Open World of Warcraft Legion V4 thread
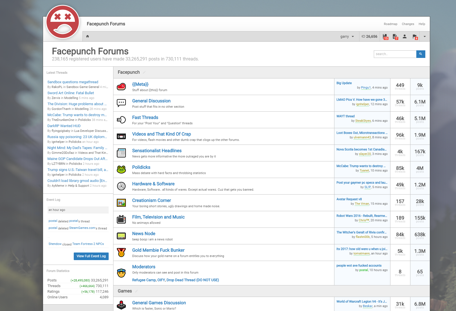The image size is (456, 311). (x=362, y=302)
